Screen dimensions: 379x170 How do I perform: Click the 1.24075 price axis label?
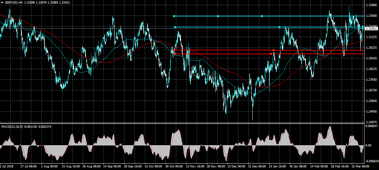(x=371, y=122)
